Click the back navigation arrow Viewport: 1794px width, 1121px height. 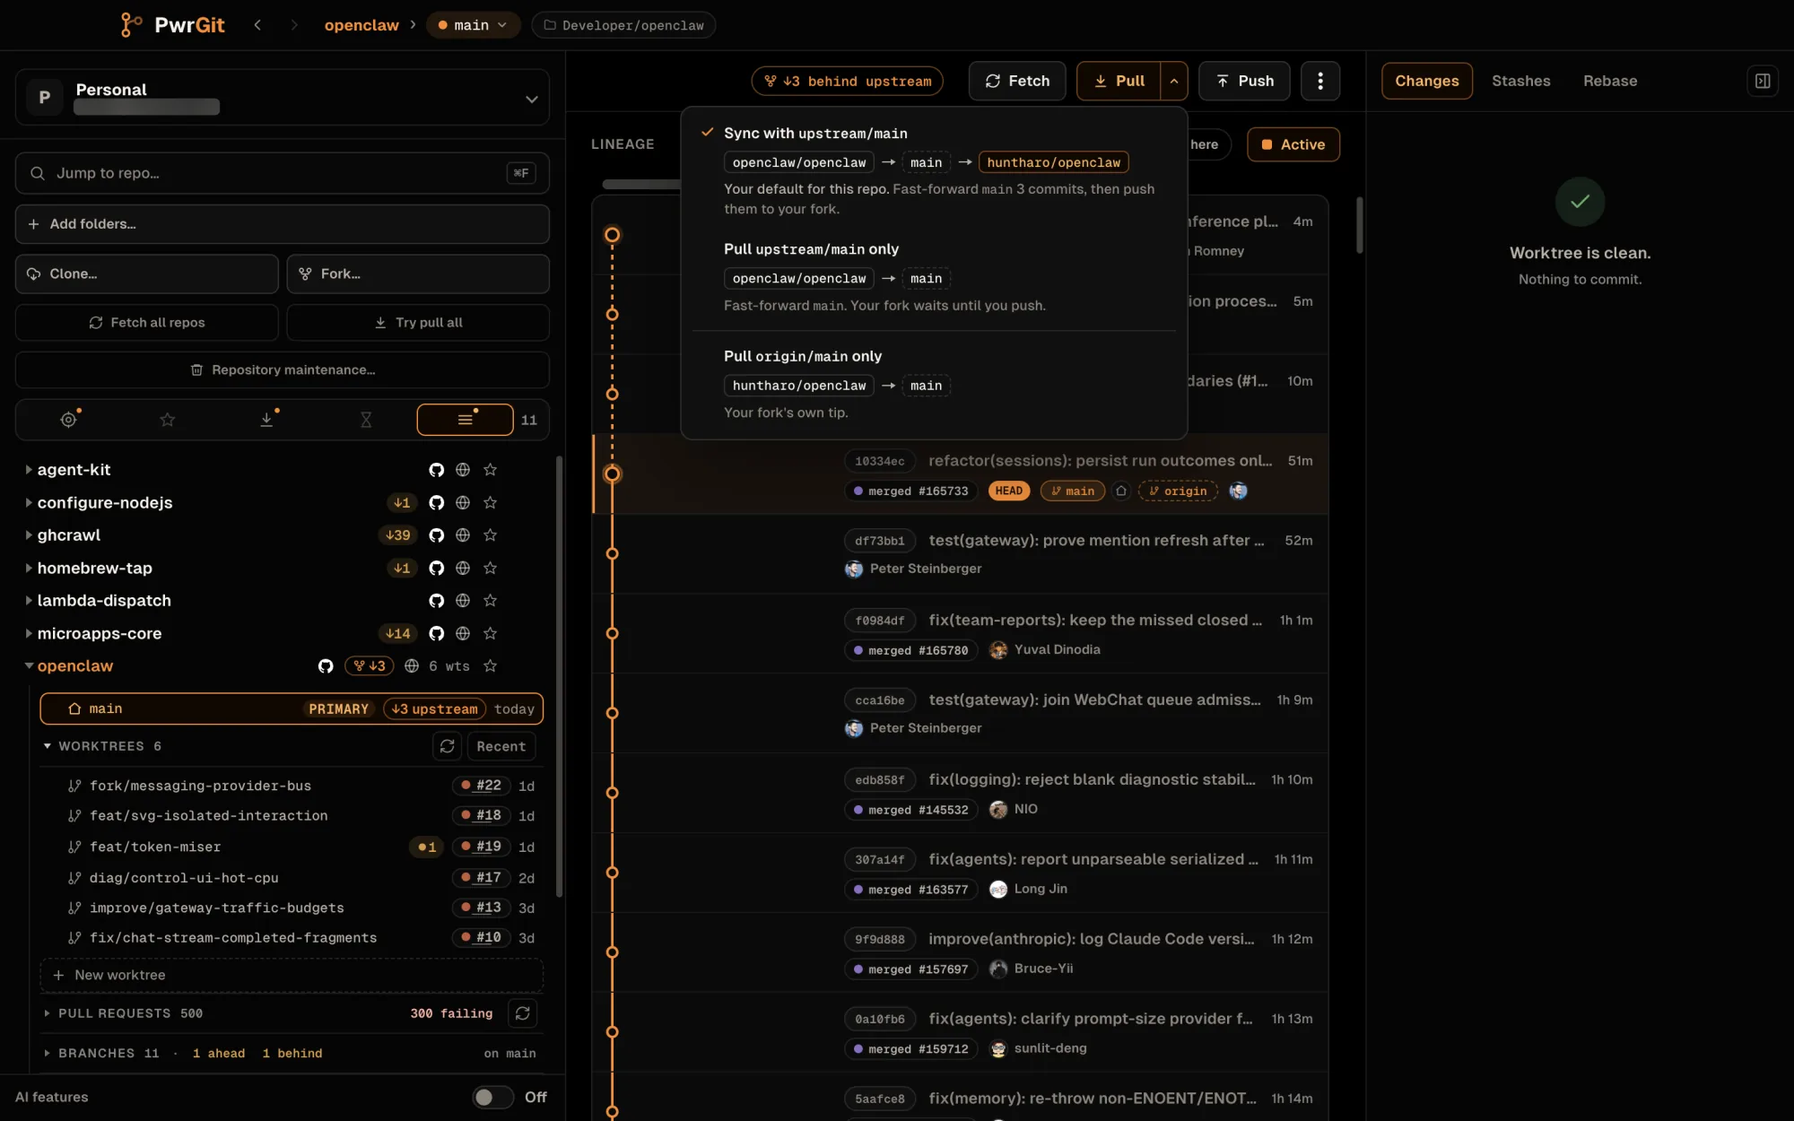257,25
